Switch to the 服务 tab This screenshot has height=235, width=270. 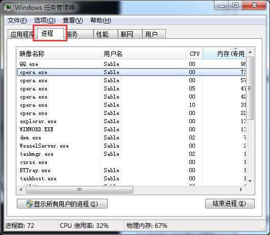[79, 34]
